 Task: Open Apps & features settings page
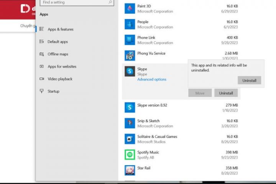click(x=60, y=30)
